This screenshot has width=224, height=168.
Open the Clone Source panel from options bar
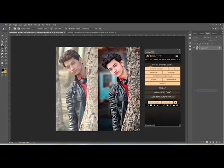19,28
